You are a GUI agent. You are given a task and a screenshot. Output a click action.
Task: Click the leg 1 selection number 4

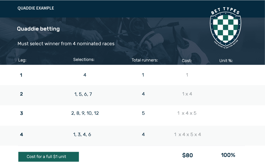(85, 75)
